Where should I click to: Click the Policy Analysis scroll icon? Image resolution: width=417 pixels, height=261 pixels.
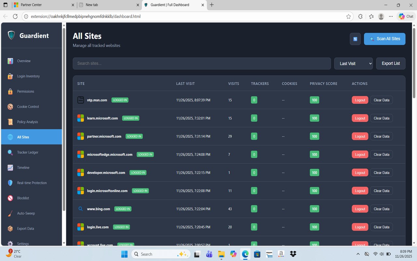pos(10,122)
